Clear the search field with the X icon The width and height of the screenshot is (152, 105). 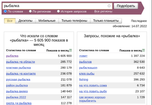(x=109, y=6)
